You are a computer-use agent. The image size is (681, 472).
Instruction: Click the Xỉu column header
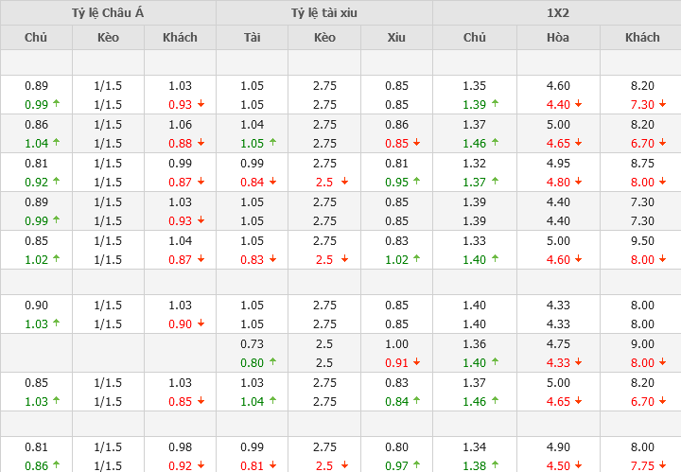396,38
